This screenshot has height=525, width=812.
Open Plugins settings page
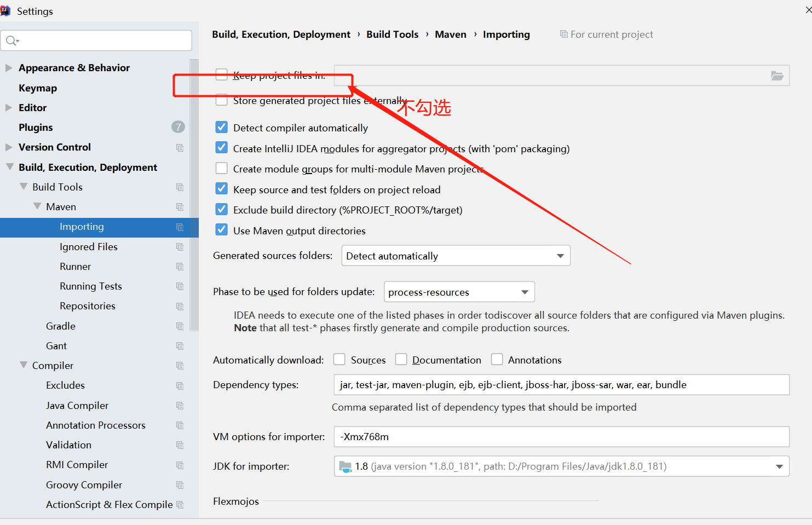(x=36, y=128)
